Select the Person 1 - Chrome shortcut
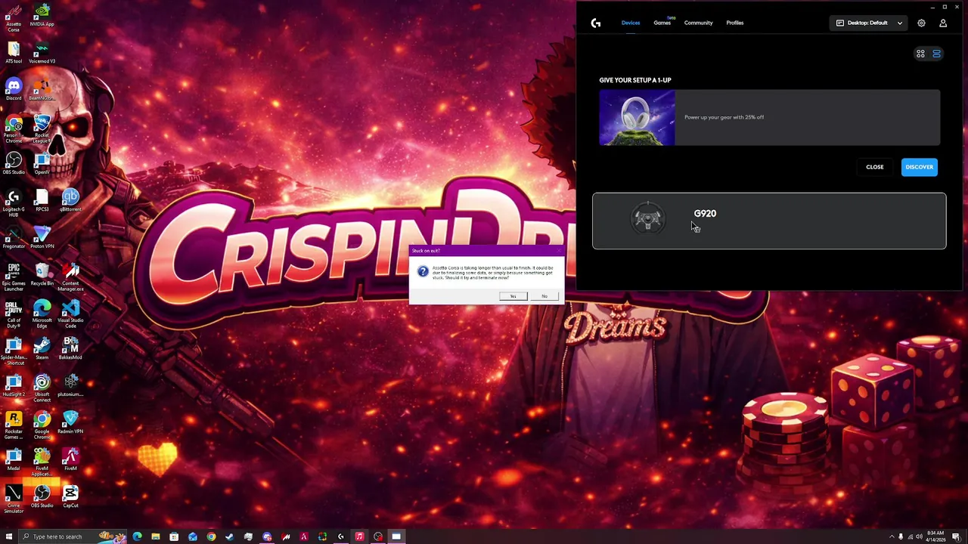The height and width of the screenshot is (544, 968). (x=14, y=129)
